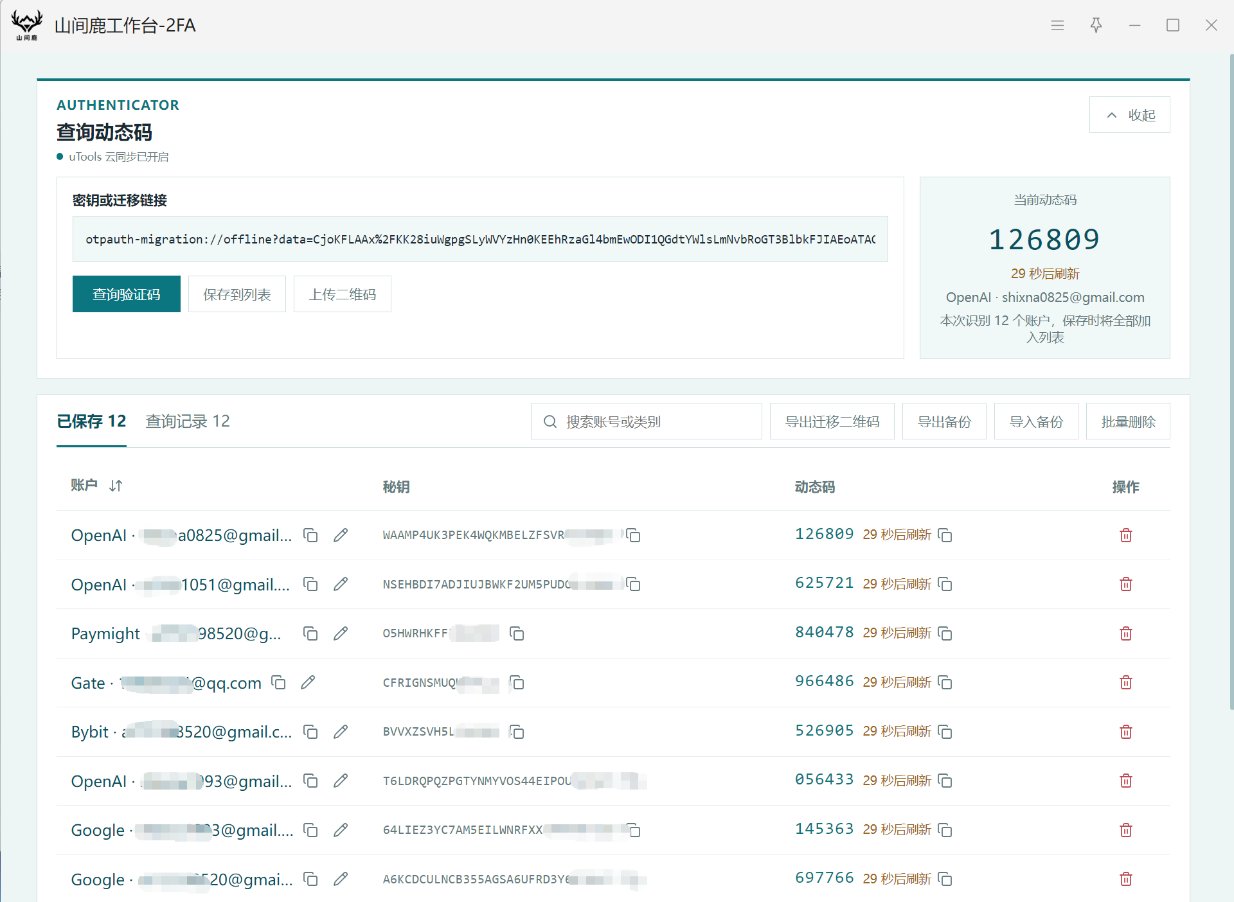1234x902 pixels.
Task: Click the 保存到列表 button
Action: point(237,294)
